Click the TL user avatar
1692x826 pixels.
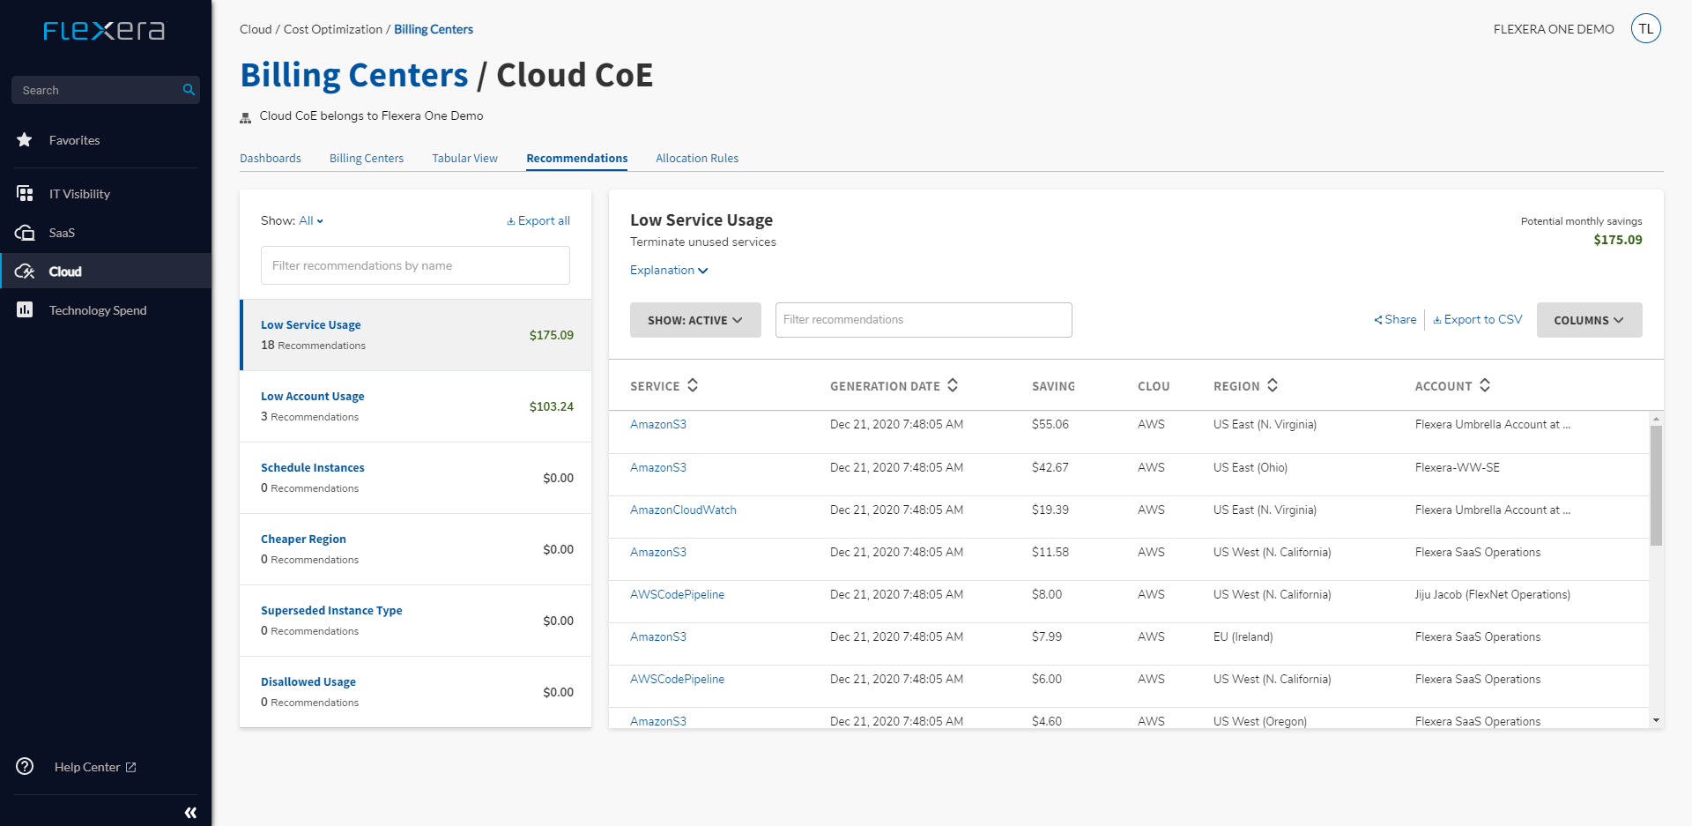coord(1645,29)
